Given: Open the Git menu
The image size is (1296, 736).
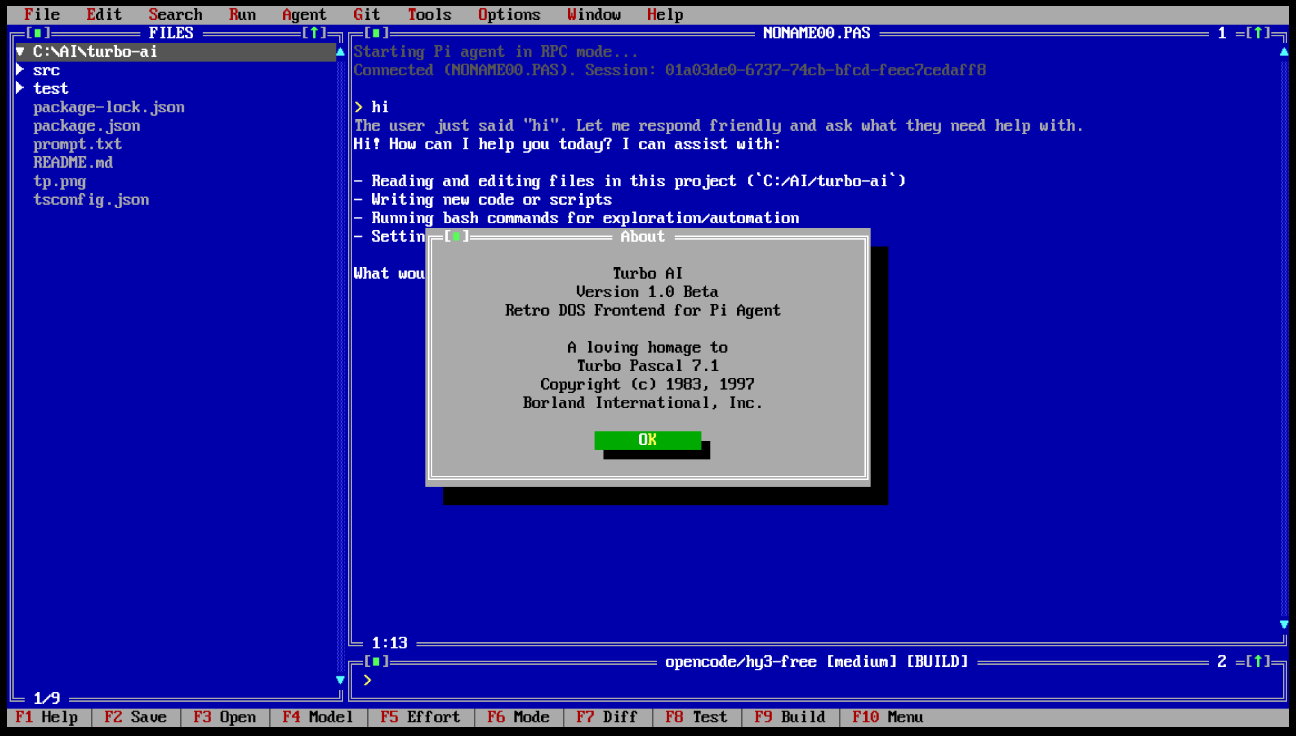Looking at the screenshot, I should tap(366, 14).
